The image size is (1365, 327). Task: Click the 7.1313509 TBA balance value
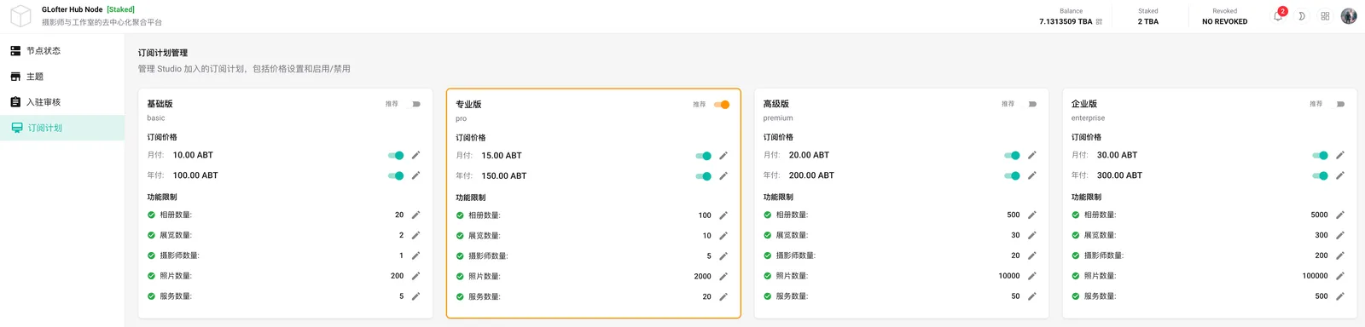[1066, 21]
